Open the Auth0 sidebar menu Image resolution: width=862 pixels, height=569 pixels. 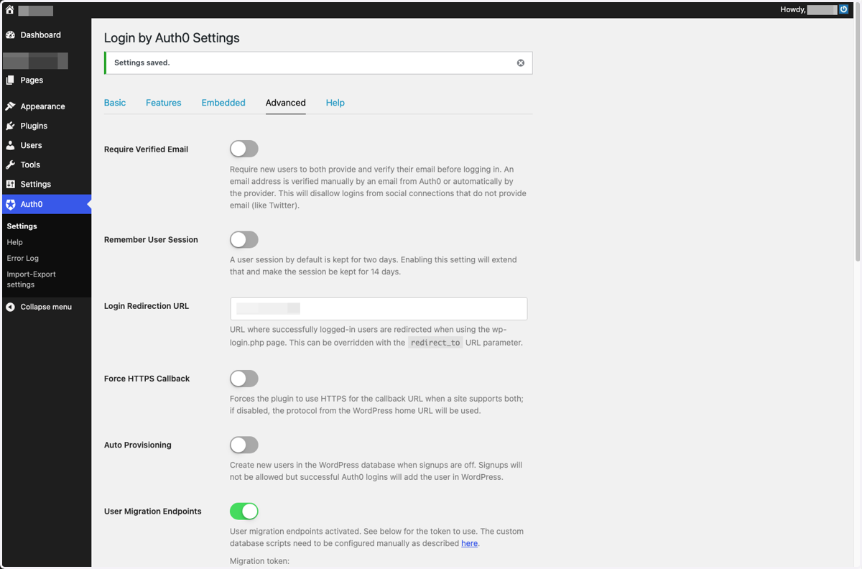(x=47, y=204)
